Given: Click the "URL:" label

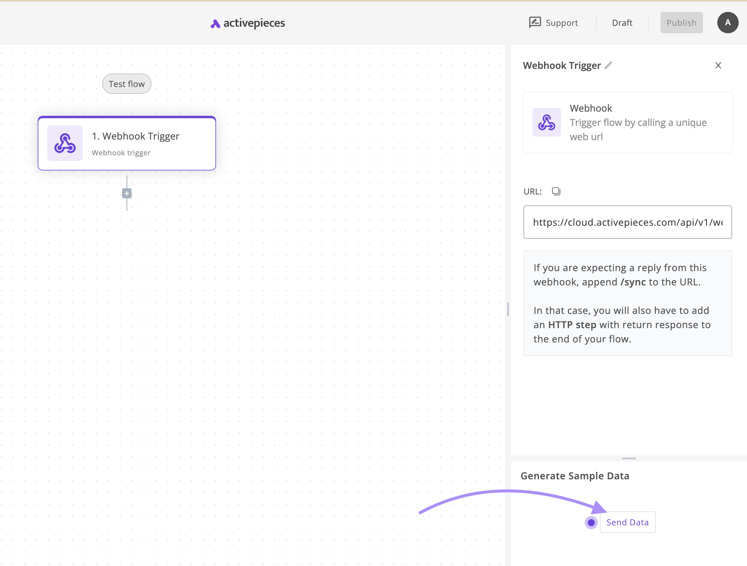Looking at the screenshot, I should [532, 192].
